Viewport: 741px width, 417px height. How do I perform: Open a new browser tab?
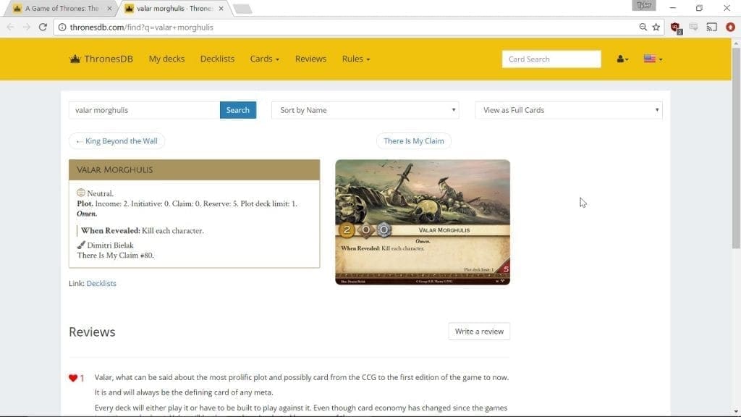pos(242,9)
